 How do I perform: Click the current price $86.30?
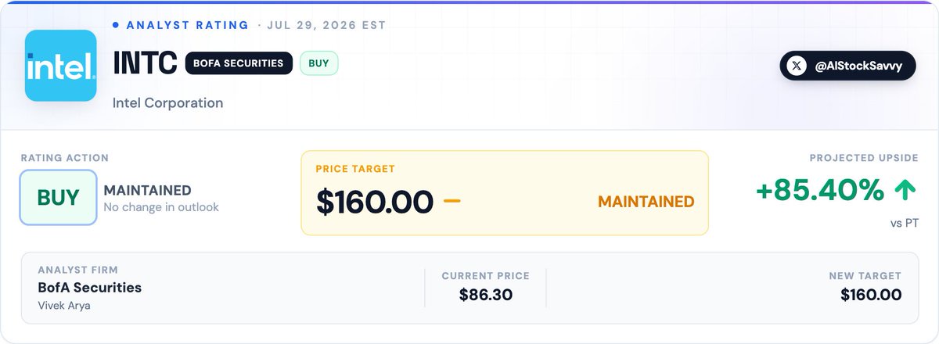coord(485,296)
